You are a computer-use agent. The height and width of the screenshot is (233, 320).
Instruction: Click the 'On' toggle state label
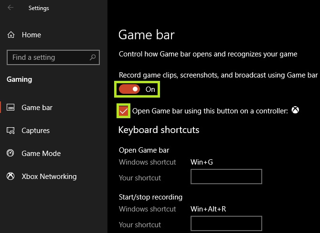(x=150, y=89)
